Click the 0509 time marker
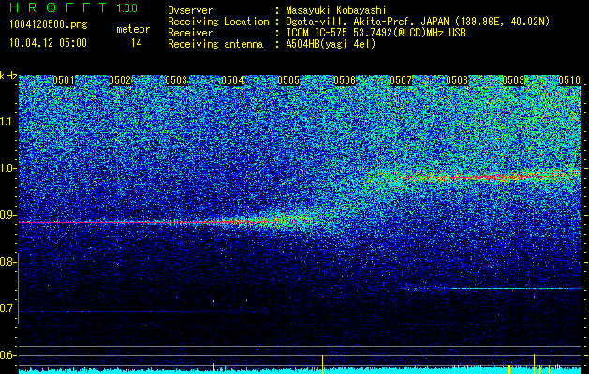The width and height of the screenshot is (589, 374). [x=513, y=80]
